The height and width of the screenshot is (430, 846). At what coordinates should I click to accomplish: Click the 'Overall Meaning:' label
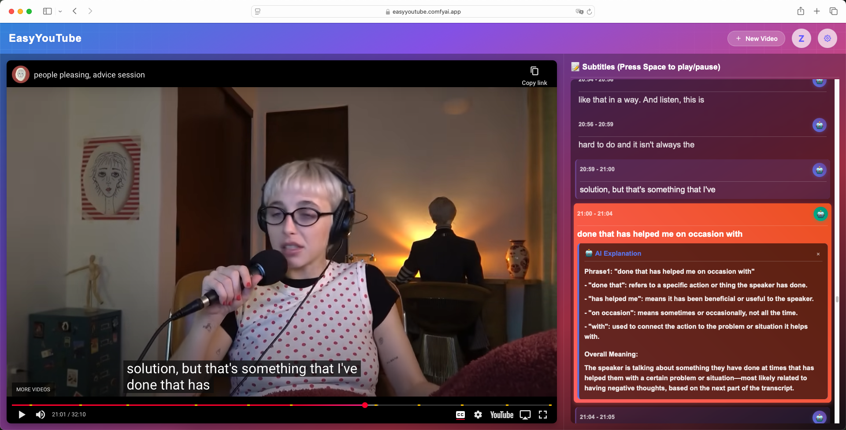point(611,354)
